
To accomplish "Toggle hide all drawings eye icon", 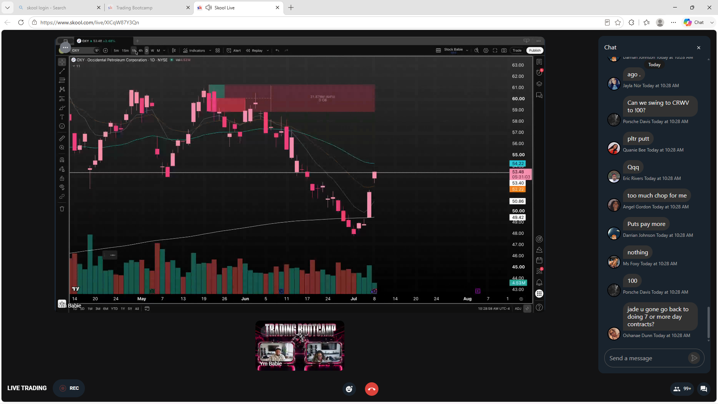I will tap(62, 187).
